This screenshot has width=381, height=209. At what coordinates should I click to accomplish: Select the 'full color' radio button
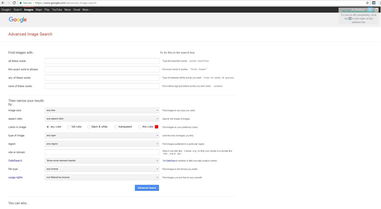pos(69,127)
